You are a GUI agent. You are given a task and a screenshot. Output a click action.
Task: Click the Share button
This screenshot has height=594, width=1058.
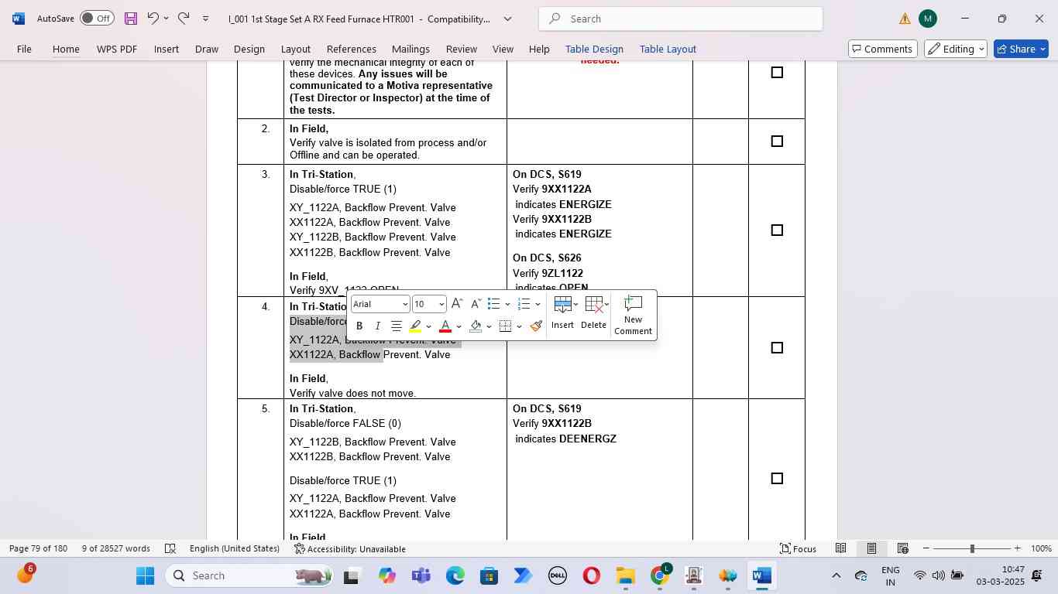(x=1021, y=49)
